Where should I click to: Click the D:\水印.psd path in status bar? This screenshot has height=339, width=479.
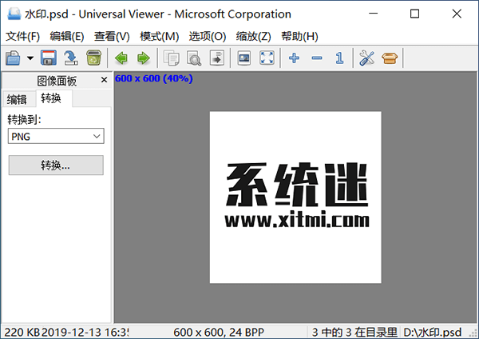click(432, 333)
